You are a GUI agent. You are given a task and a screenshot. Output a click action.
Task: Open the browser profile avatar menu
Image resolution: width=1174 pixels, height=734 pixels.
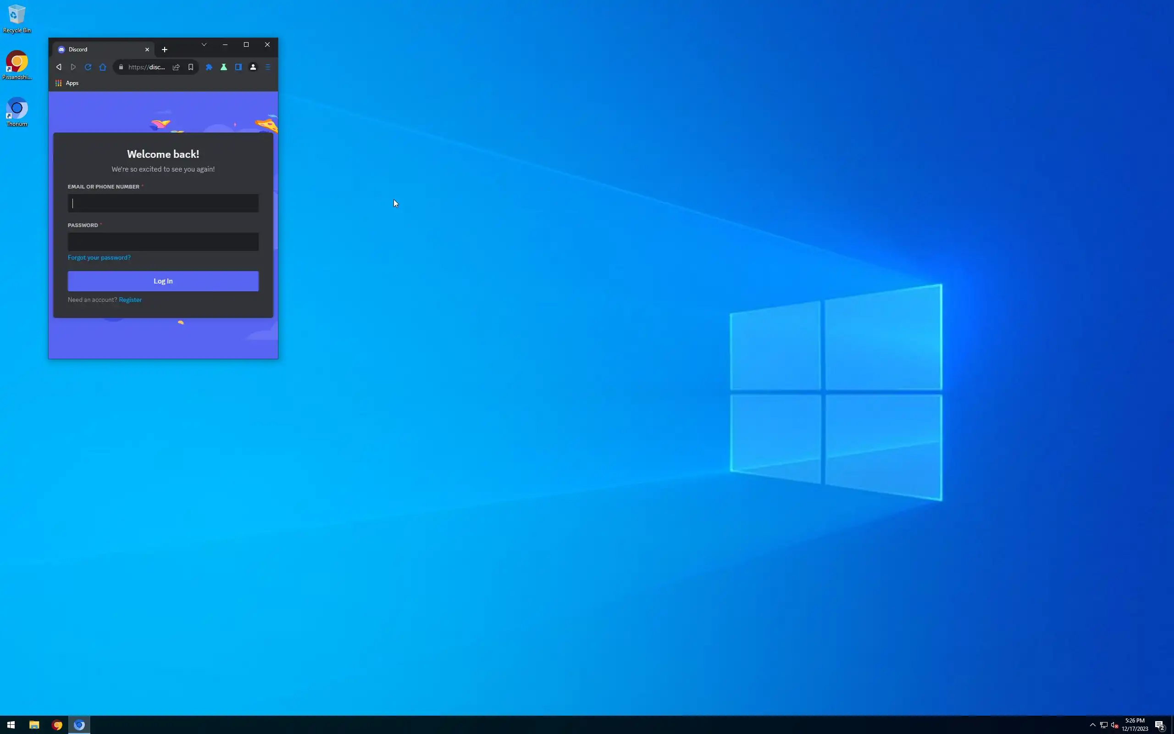point(253,67)
